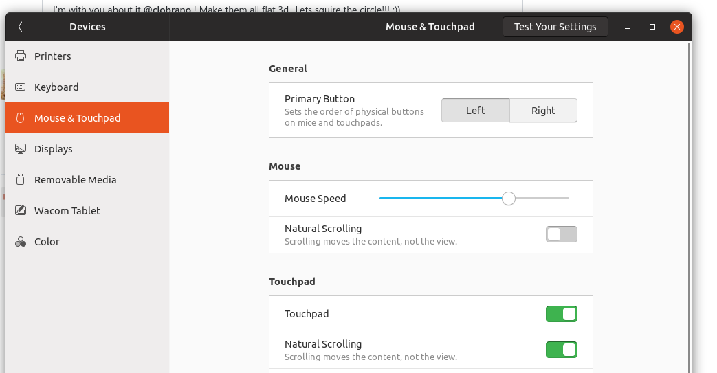Click the right end of Mouse Speed track
The height and width of the screenshot is (373, 717).
click(x=567, y=199)
